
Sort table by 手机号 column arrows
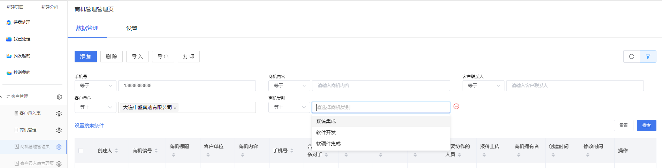click(292, 151)
